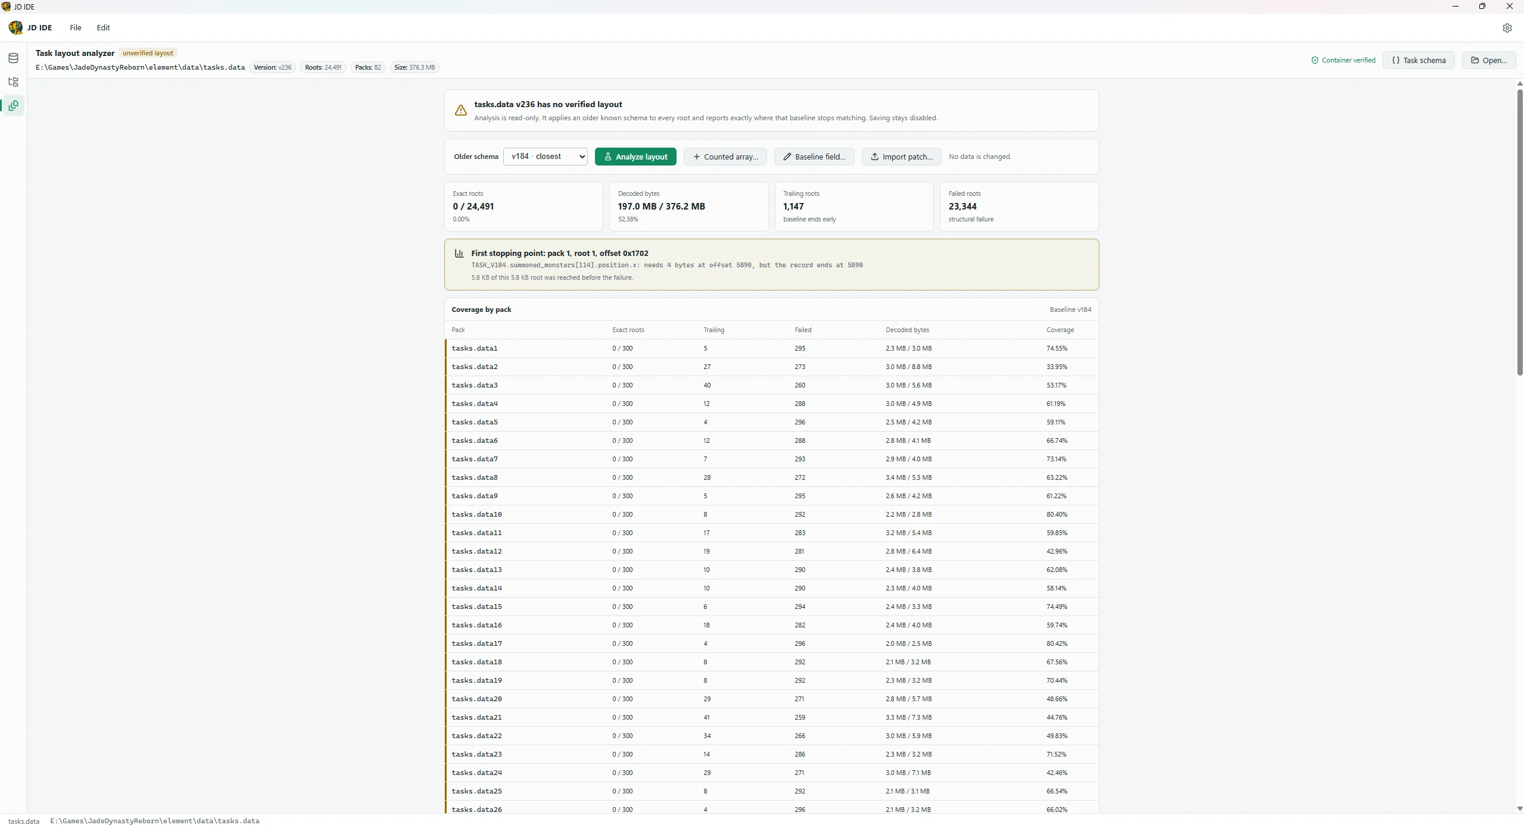
Task: Click Import patch... button
Action: 901,157
